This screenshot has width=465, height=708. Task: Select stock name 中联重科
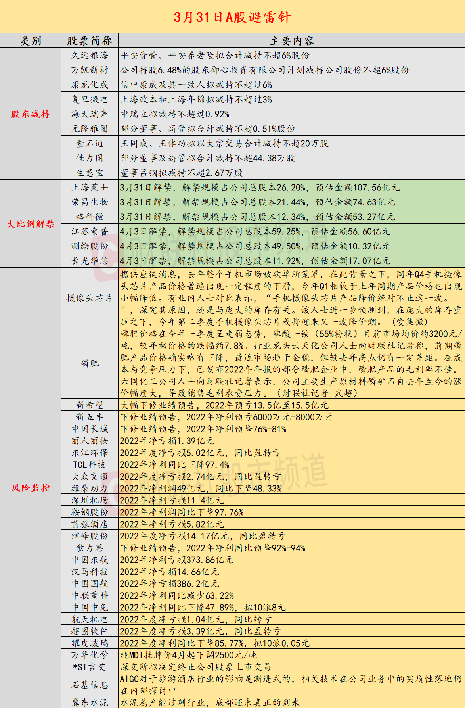(x=90, y=596)
